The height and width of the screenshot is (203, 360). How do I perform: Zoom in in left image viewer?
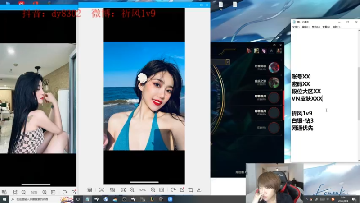coord(45,192)
